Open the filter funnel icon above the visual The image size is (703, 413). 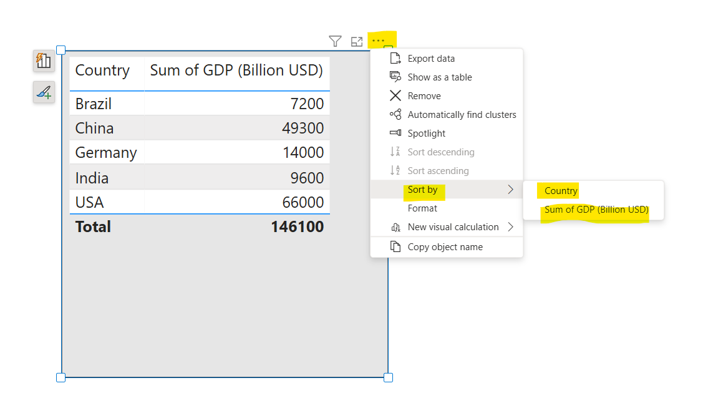point(335,41)
